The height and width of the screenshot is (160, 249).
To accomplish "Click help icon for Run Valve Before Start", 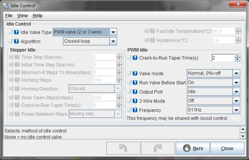I will tap(135, 82).
